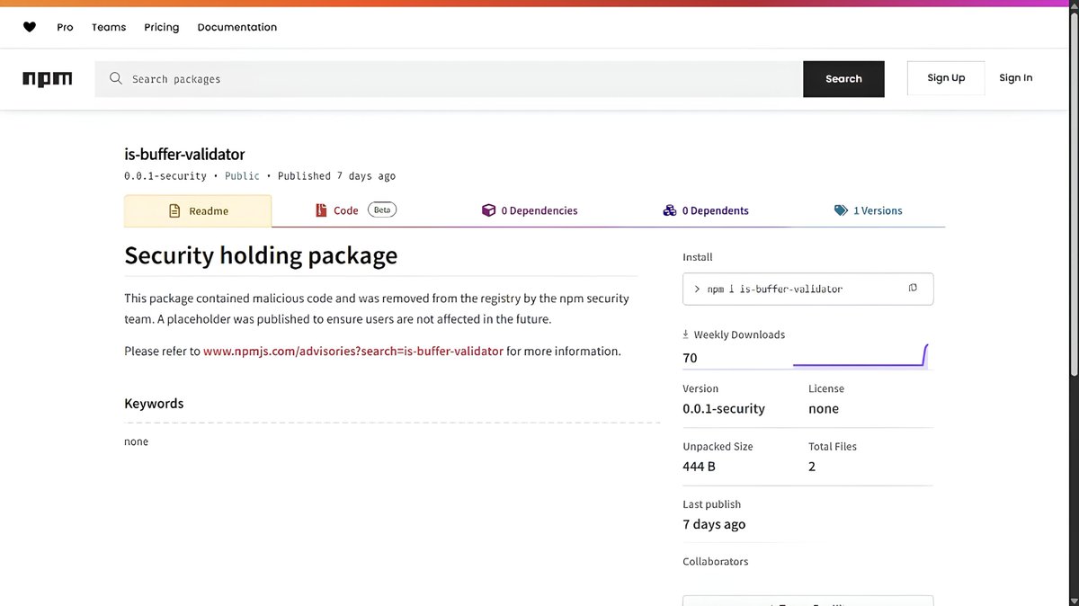Click the black Search button
The image size is (1079, 606).
(x=843, y=79)
